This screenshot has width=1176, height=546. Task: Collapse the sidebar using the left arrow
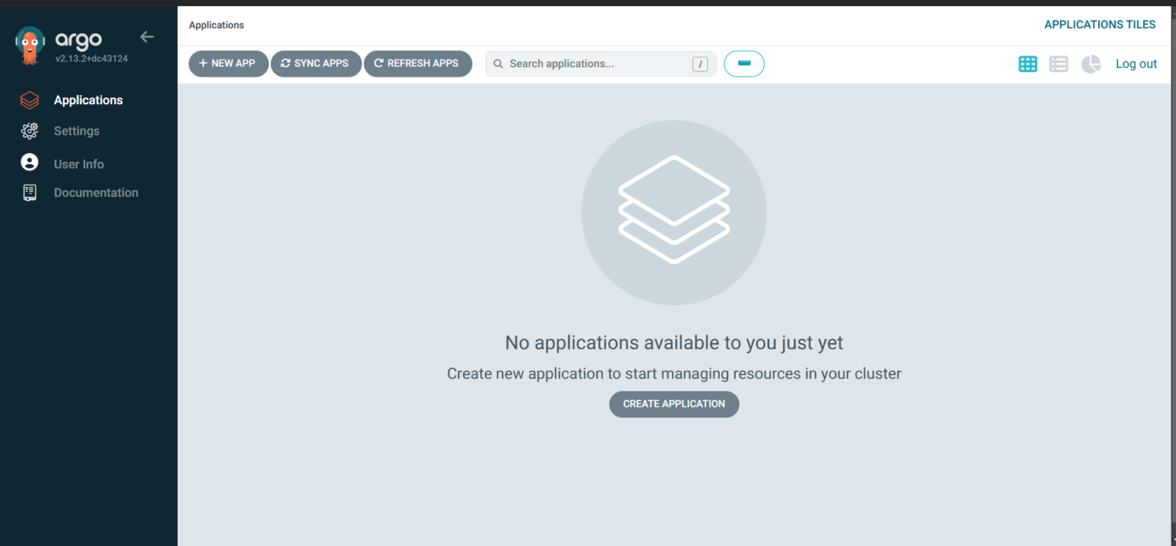(x=146, y=36)
